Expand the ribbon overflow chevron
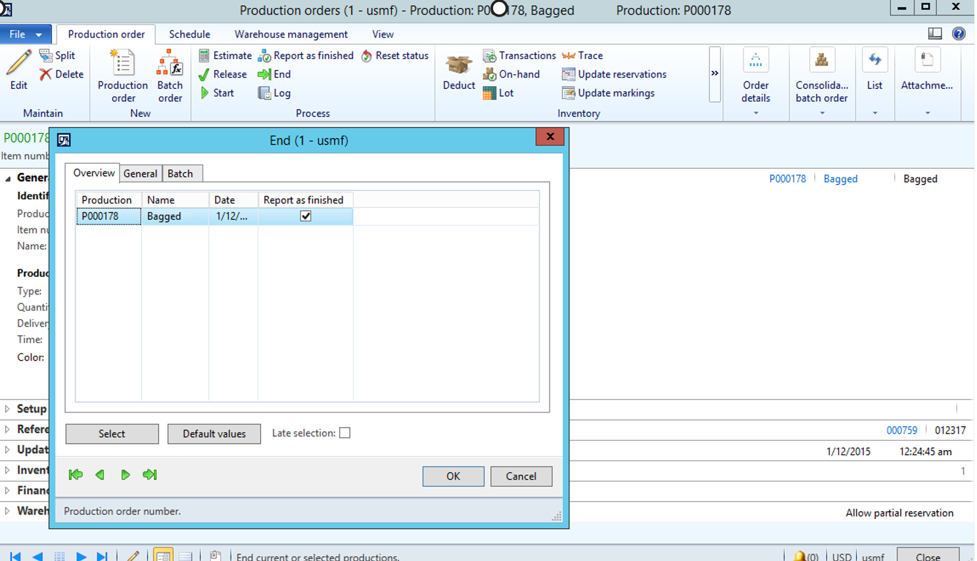Screen dimensions: 977x561 715,74
